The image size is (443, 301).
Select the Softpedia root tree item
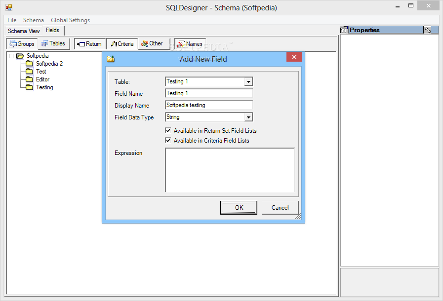pyautogui.click(x=38, y=56)
